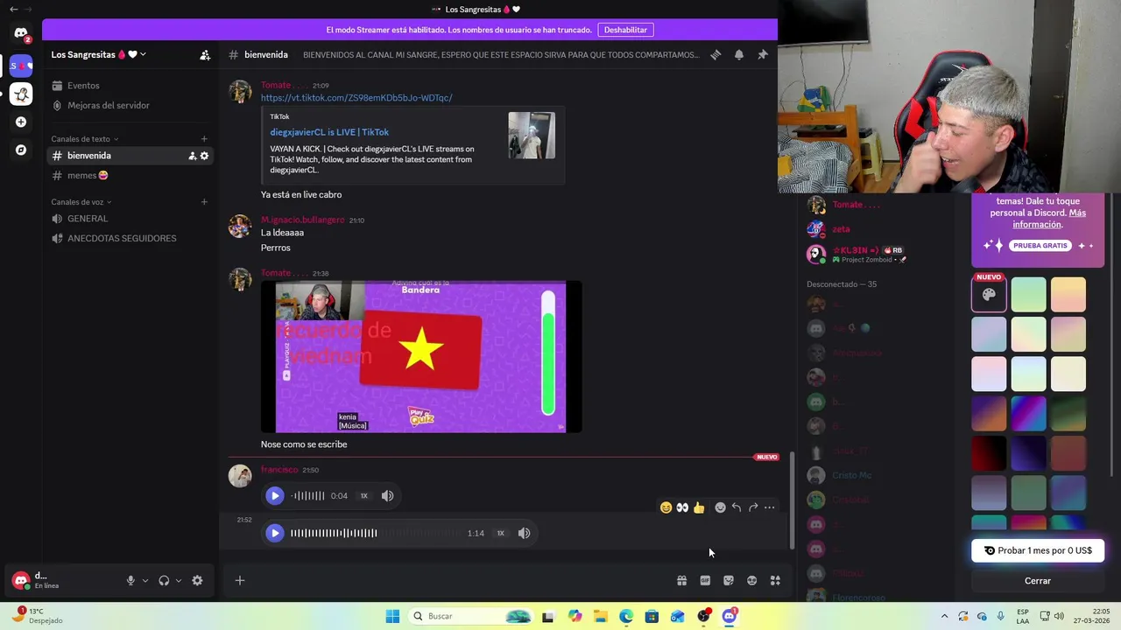Mute the 0:04 voice message volume
The height and width of the screenshot is (630, 1121).
coord(387,496)
